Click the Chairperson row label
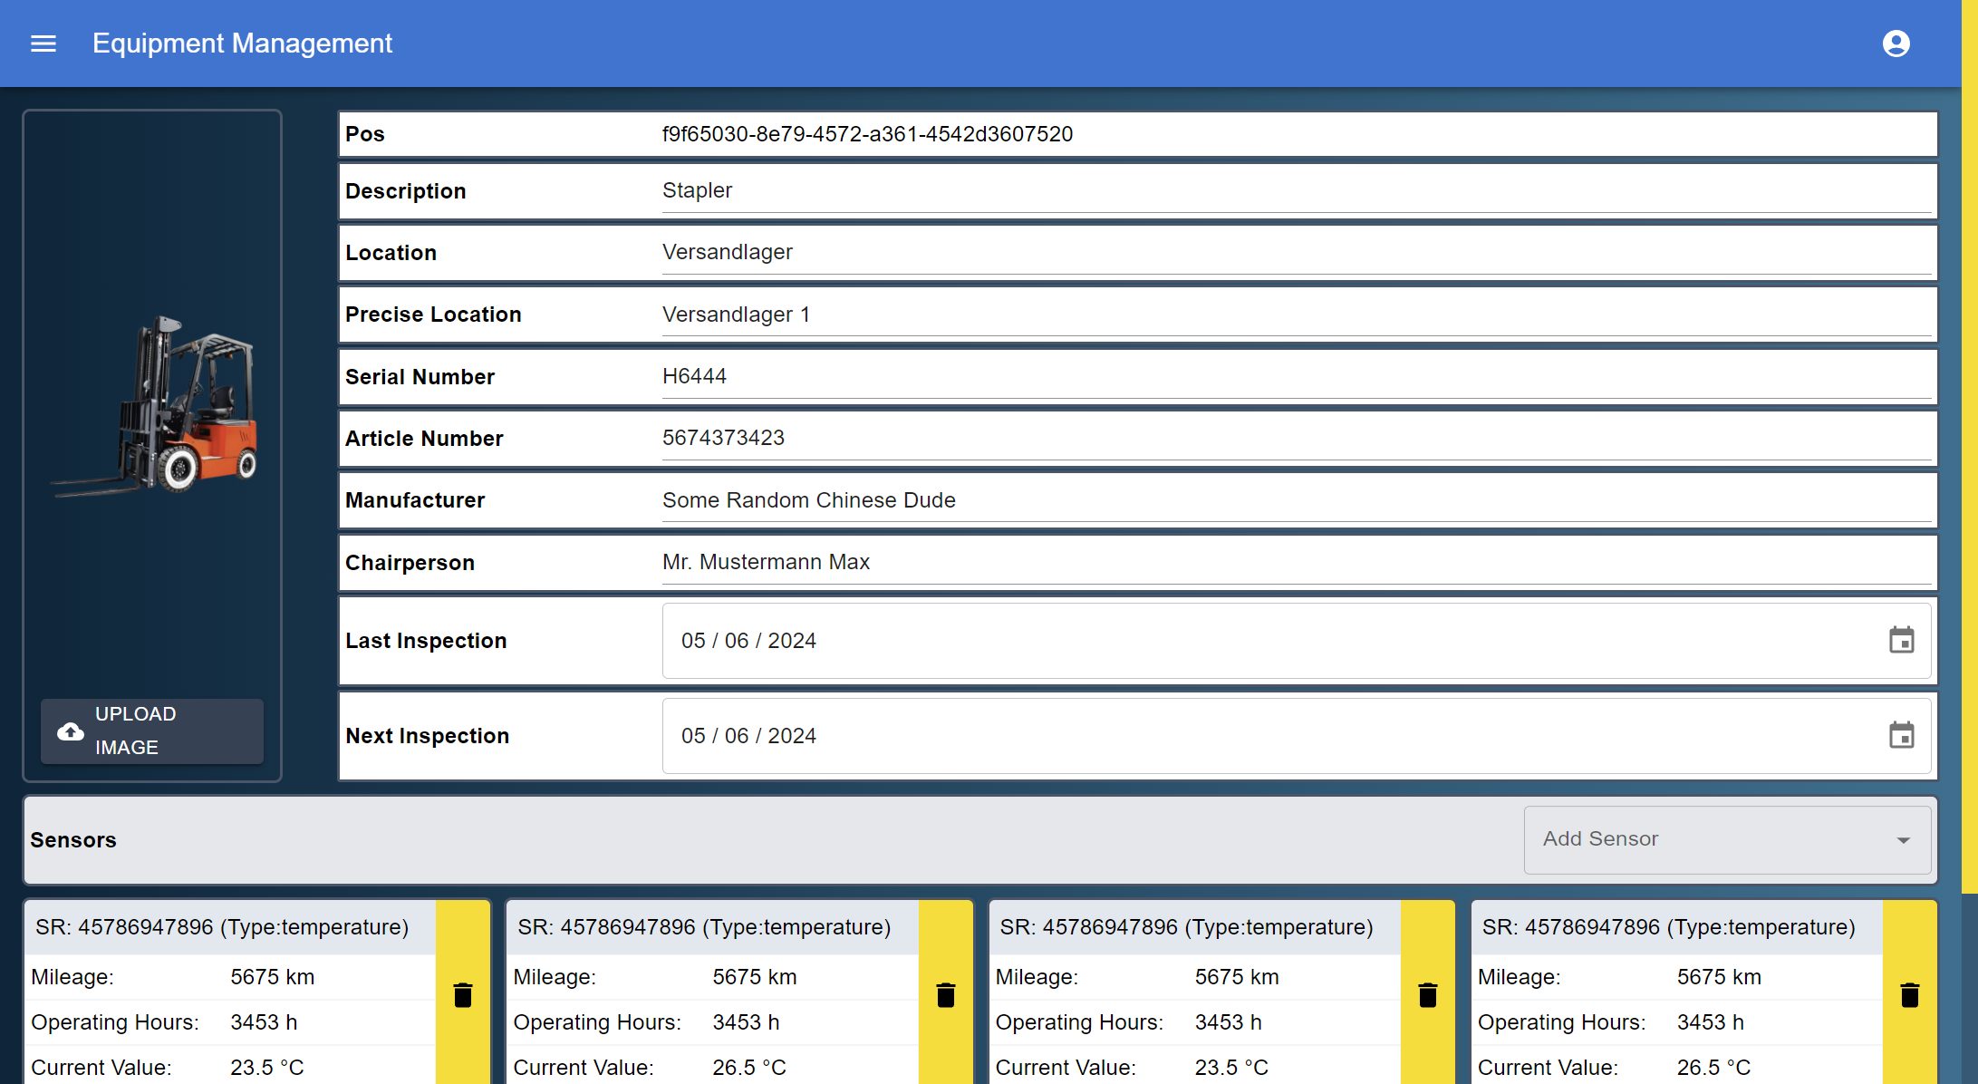 [x=410, y=563]
